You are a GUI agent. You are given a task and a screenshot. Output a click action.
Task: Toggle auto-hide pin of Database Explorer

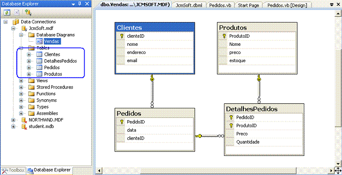point(80,4)
